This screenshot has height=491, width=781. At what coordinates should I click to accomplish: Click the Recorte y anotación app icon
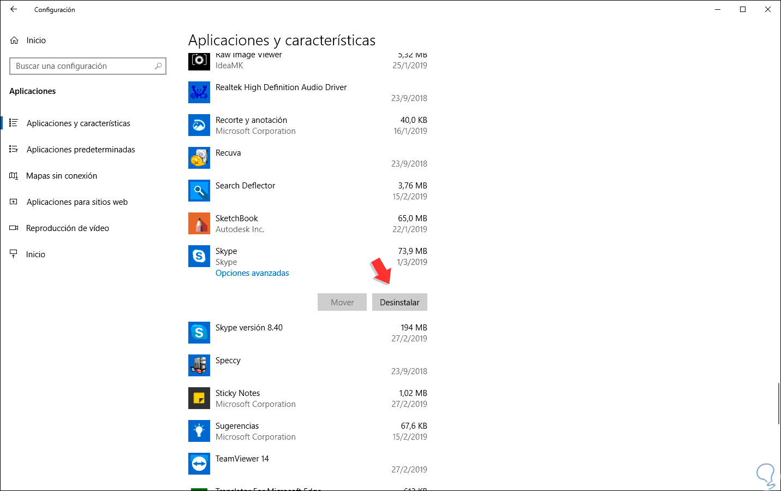[199, 125]
